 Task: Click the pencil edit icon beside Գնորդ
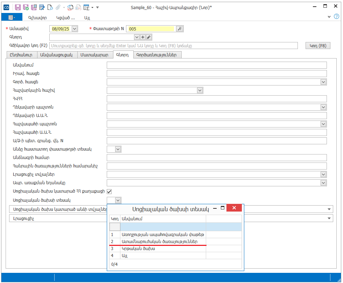tap(149, 37)
